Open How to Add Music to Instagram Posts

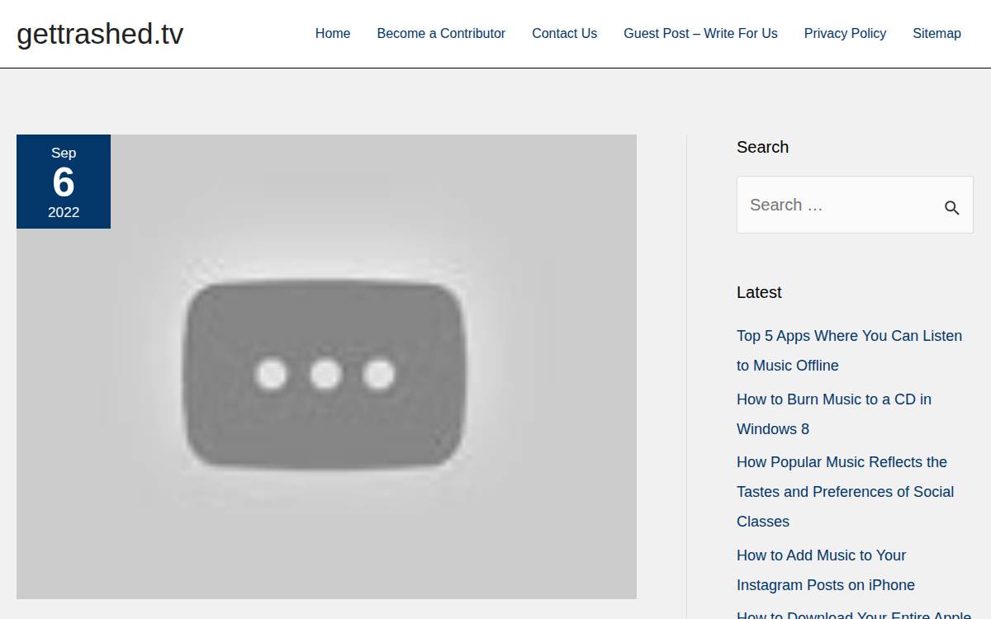826,570
